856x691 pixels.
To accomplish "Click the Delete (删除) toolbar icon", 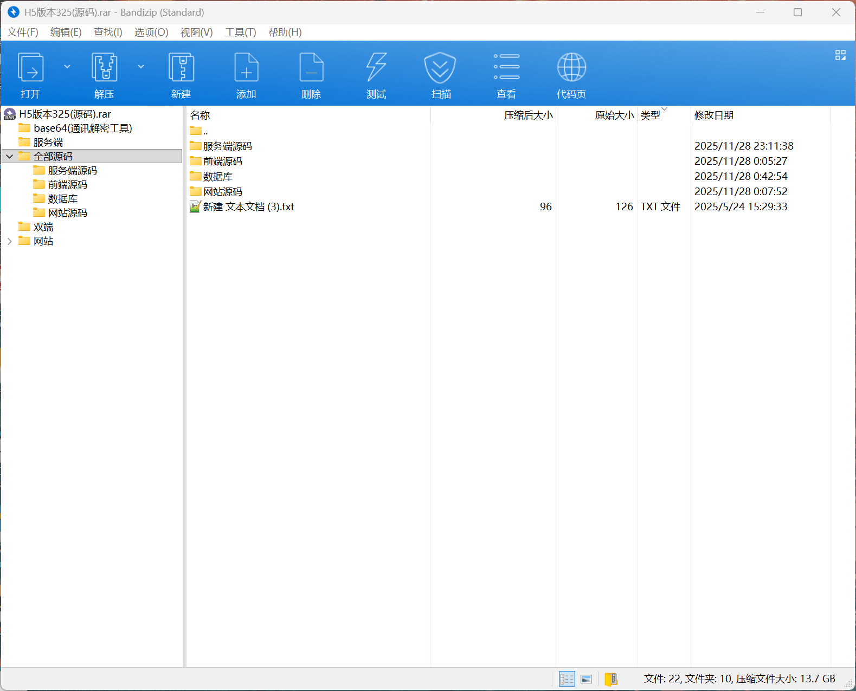I will (x=311, y=68).
